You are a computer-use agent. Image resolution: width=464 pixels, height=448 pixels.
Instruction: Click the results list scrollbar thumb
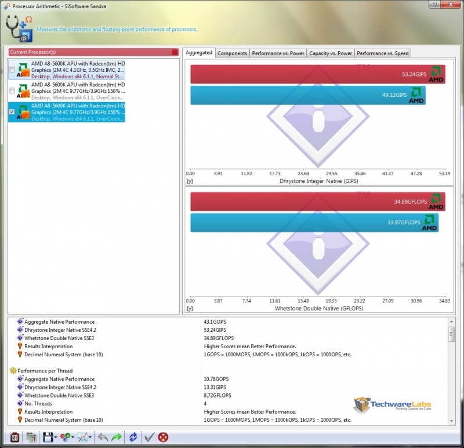pos(451,334)
